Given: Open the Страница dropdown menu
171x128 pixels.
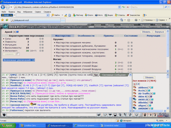Looking at the screenshot, I should (148, 20).
